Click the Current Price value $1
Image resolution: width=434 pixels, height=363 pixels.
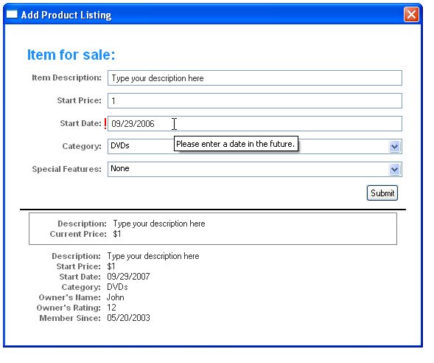pos(117,234)
